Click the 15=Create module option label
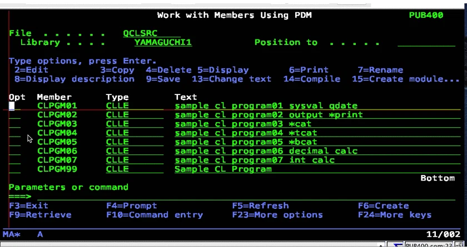This screenshot has width=467, height=250. click(406, 79)
